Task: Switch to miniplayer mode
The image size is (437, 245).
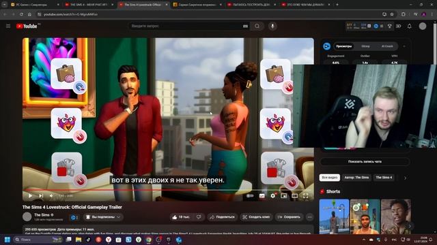Action: tap(284, 196)
